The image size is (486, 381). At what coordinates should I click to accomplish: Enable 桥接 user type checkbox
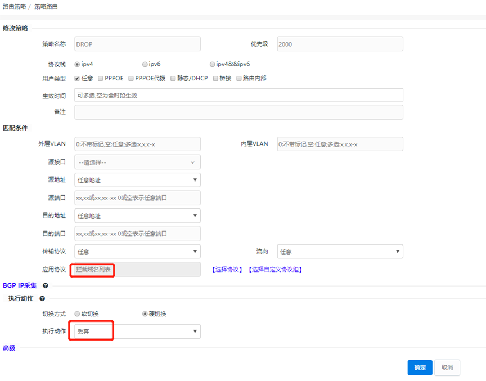click(215, 78)
